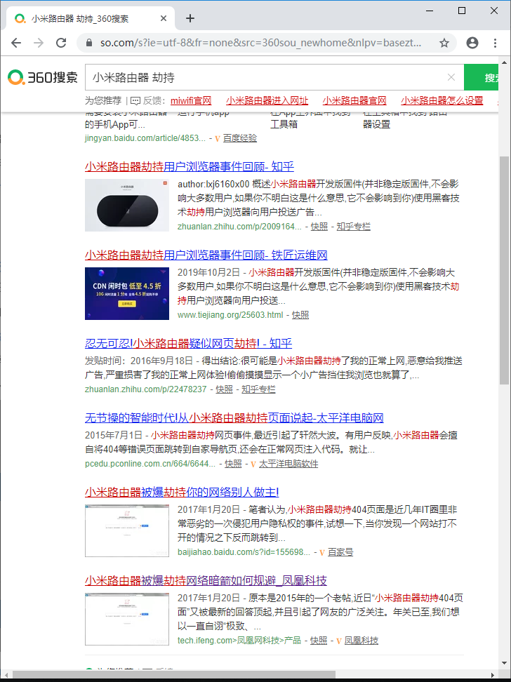Click the 360搜索 logo
The height and width of the screenshot is (682, 511).
point(43,77)
